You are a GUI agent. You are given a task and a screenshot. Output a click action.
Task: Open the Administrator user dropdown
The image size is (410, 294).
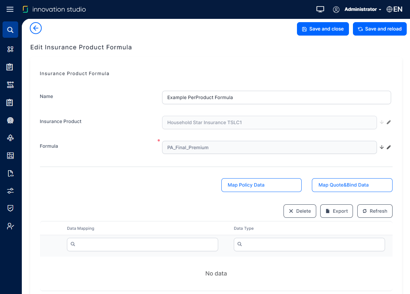pyautogui.click(x=362, y=9)
